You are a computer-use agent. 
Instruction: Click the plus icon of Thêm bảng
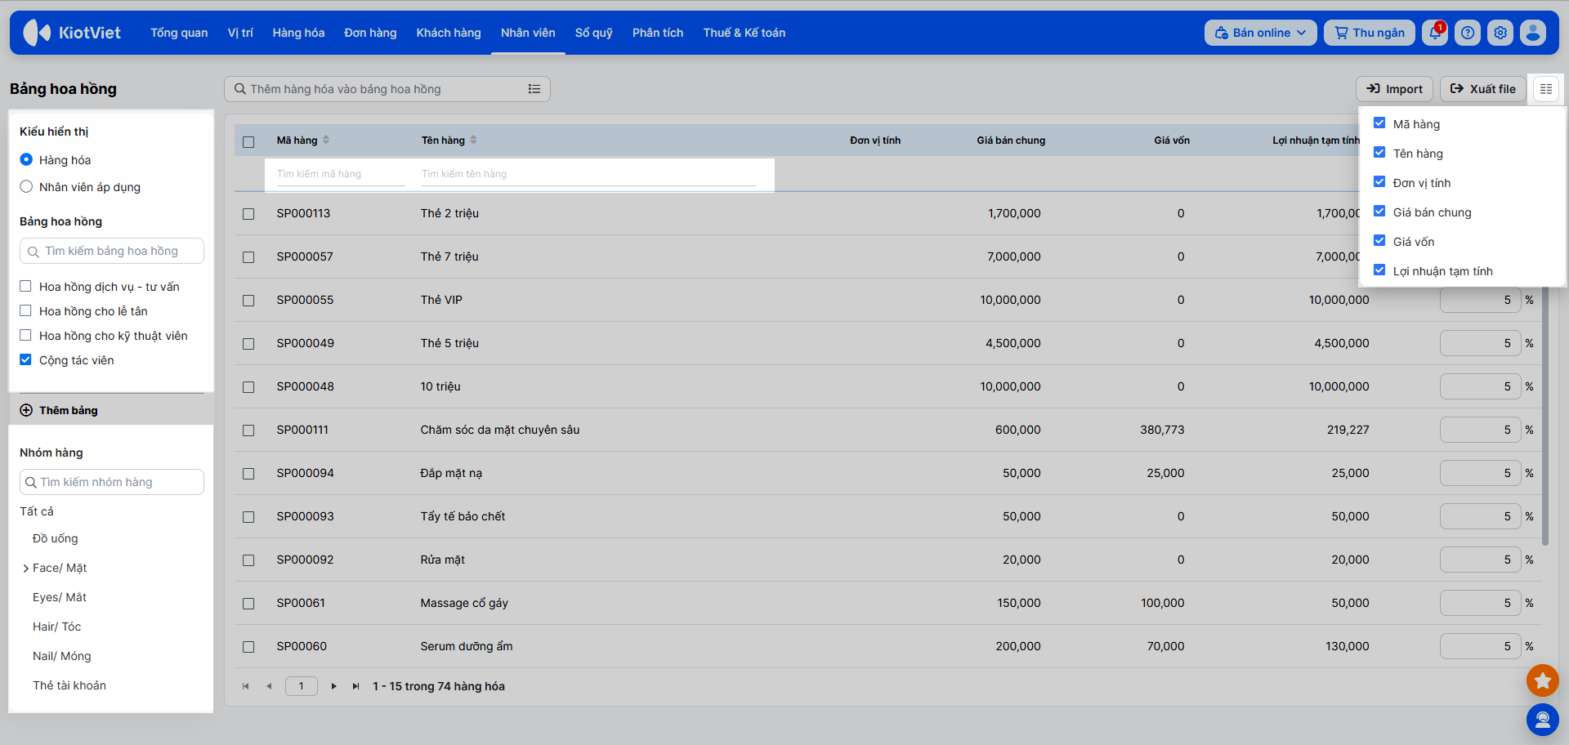pyautogui.click(x=26, y=410)
